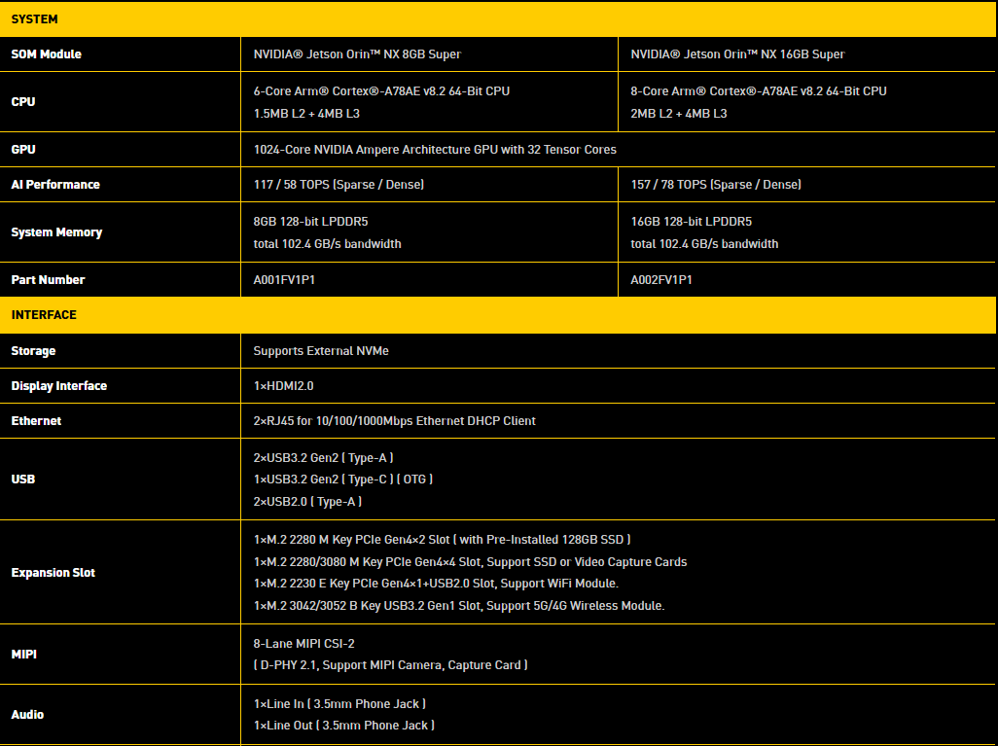Click the INTERFACE section header
The height and width of the screenshot is (746, 998).
point(44,315)
